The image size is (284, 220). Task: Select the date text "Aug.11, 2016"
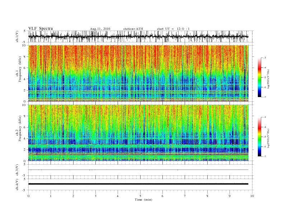coord(100,29)
